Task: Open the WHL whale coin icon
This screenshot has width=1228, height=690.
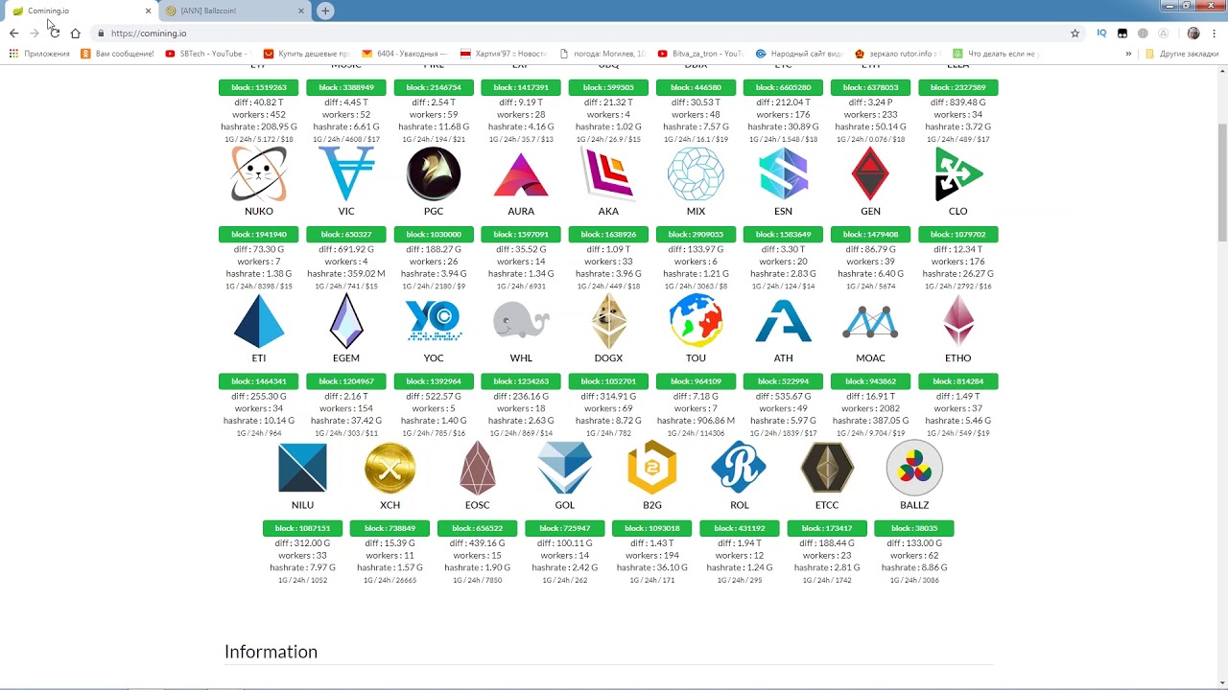Action: pyautogui.click(x=521, y=321)
